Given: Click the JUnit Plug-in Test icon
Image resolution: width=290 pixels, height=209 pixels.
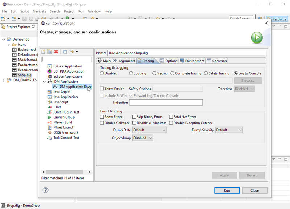Looking at the screenshot, I should pyautogui.click(x=50, y=112).
